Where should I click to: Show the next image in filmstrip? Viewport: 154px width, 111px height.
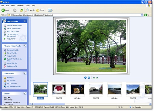tap(89, 78)
